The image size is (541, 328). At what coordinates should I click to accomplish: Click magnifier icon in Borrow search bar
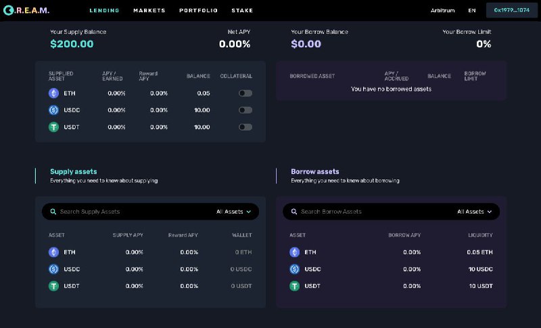[294, 212]
